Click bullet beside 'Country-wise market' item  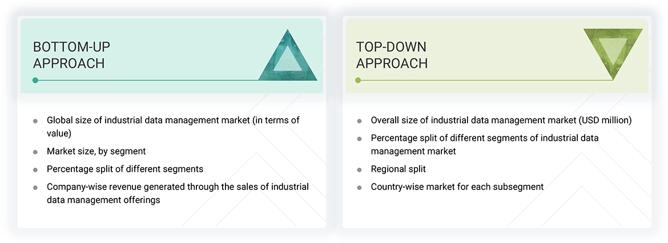tap(359, 188)
